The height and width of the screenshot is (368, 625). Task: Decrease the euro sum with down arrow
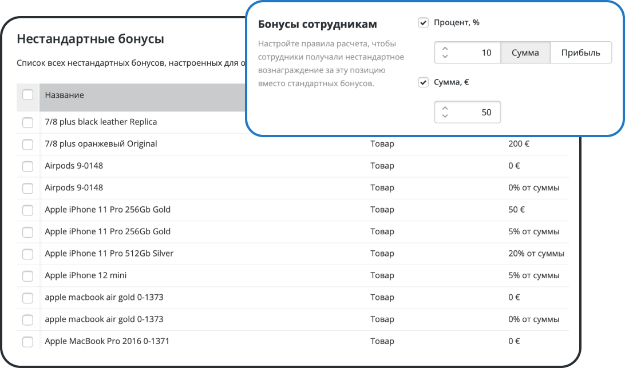[x=445, y=117]
